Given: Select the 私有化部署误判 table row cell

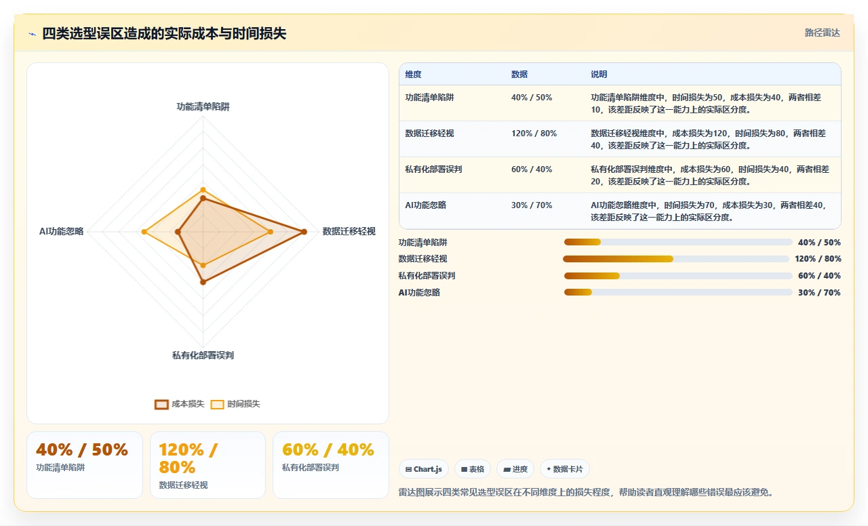Looking at the screenshot, I should (x=452, y=175).
